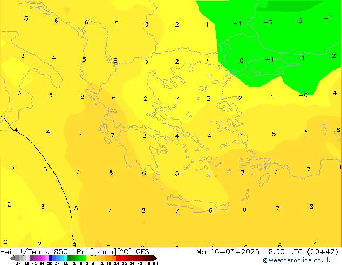Select the dark blue swatch in the temperature legend
The width and height of the screenshot is (342, 265).
coord(51,258)
